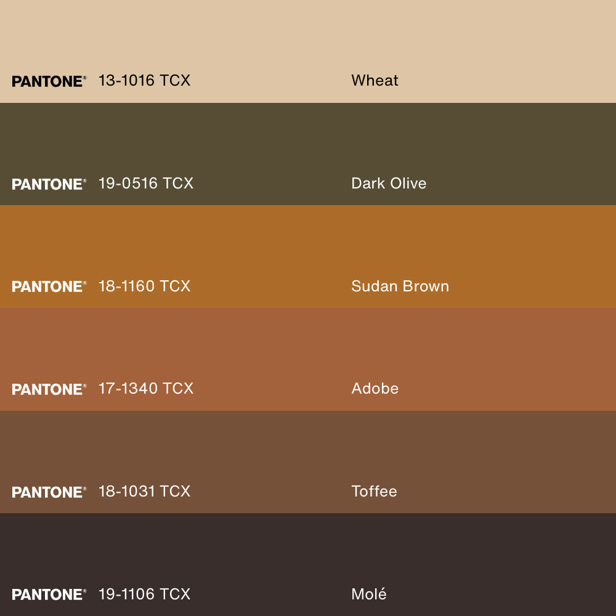
Task: Click the Wheat color name text
Action: (x=375, y=81)
